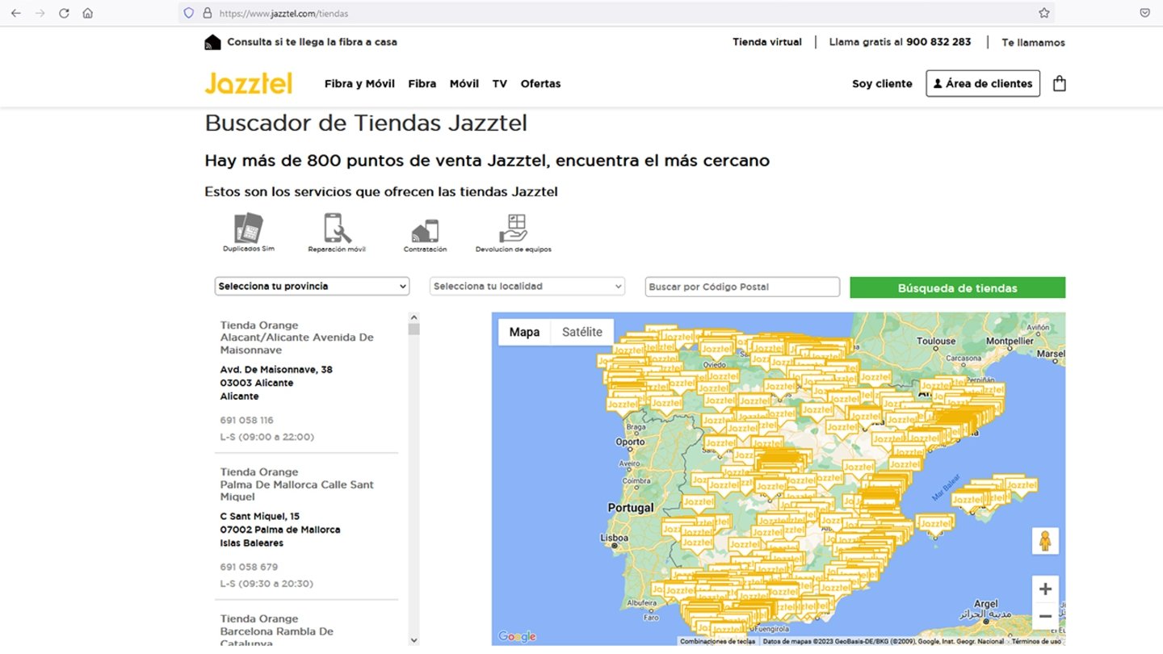The height and width of the screenshot is (654, 1163).
Task: Click 'Combinaciones de teclas' on the map
Action: coord(717,641)
